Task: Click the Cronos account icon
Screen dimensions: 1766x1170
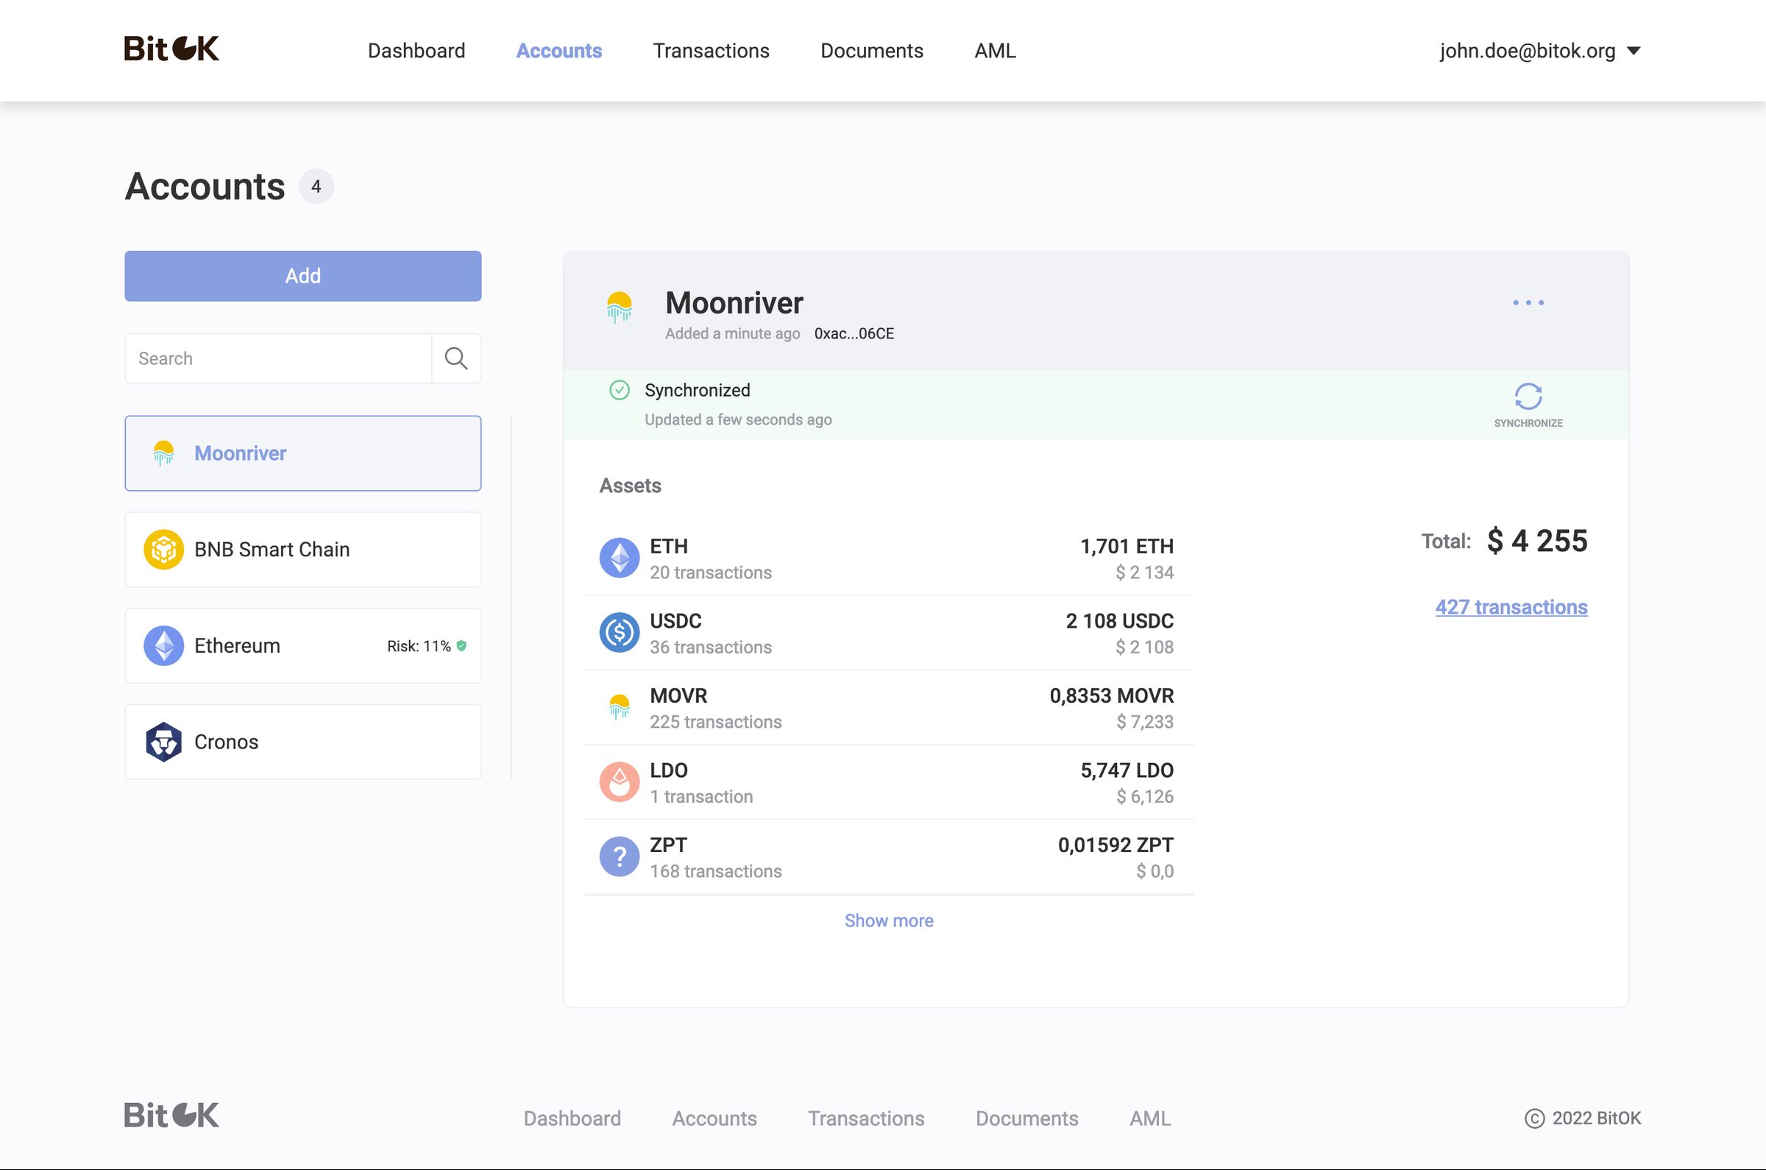Action: click(x=163, y=741)
